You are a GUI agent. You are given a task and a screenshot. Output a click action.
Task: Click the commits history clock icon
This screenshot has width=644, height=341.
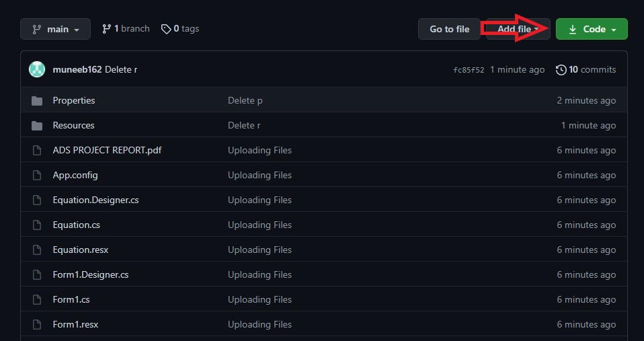click(x=561, y=70)
